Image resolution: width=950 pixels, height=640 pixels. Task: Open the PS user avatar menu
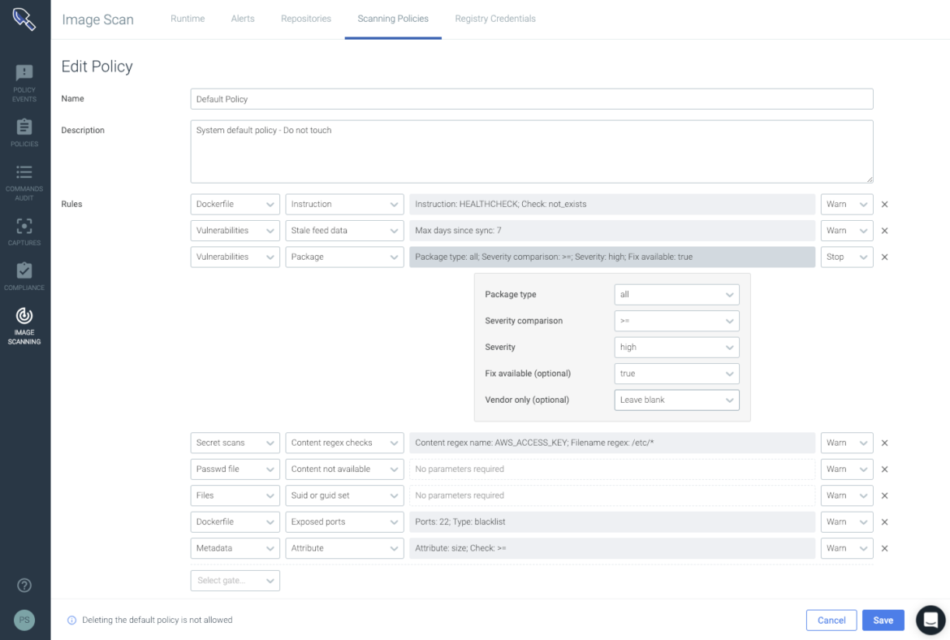pos(24,620)
